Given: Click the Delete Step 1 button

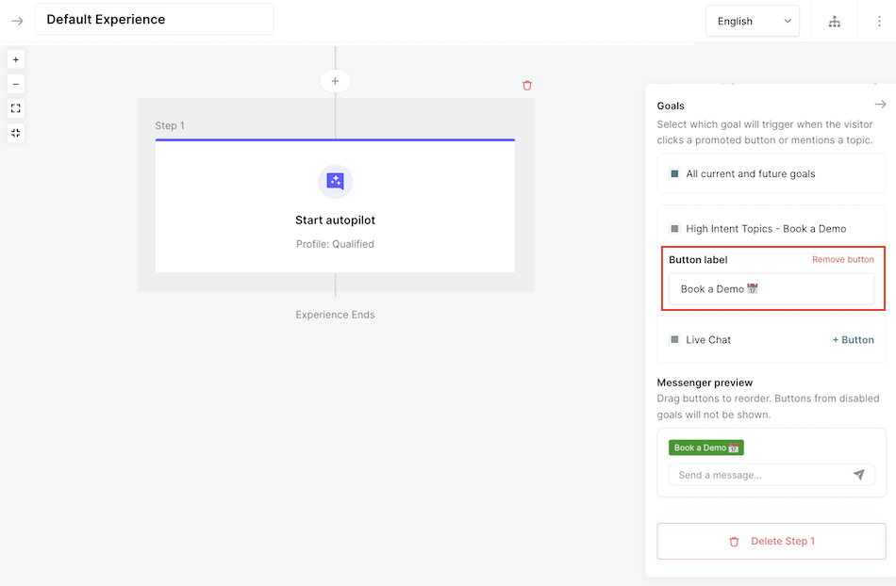Looking at the screenshot, I should 772,541.
